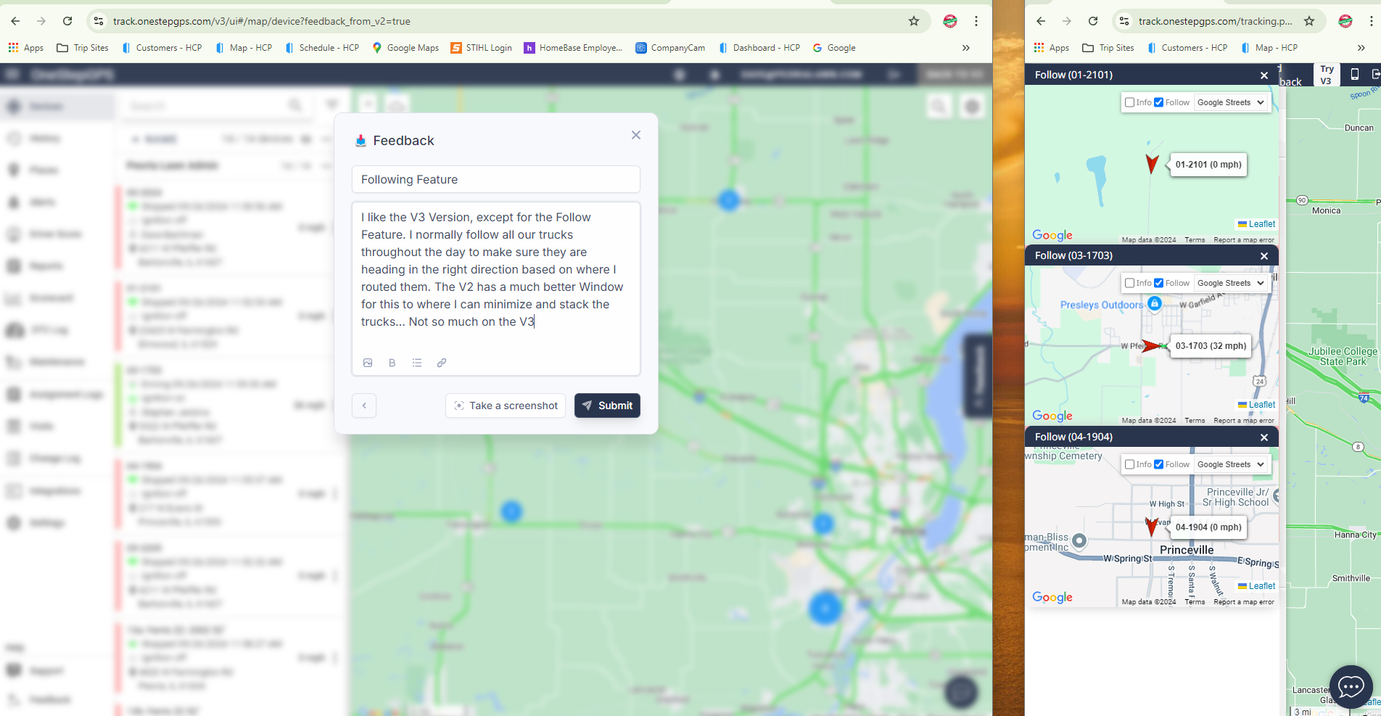Click the 03-1703 truck marker arrow
The image size is (1381, 716).
[x=1151, y=346]
